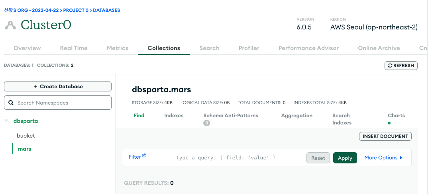Switch to the Real Time tab
Viewport: 428px width, 194px height.
point(74,48)
